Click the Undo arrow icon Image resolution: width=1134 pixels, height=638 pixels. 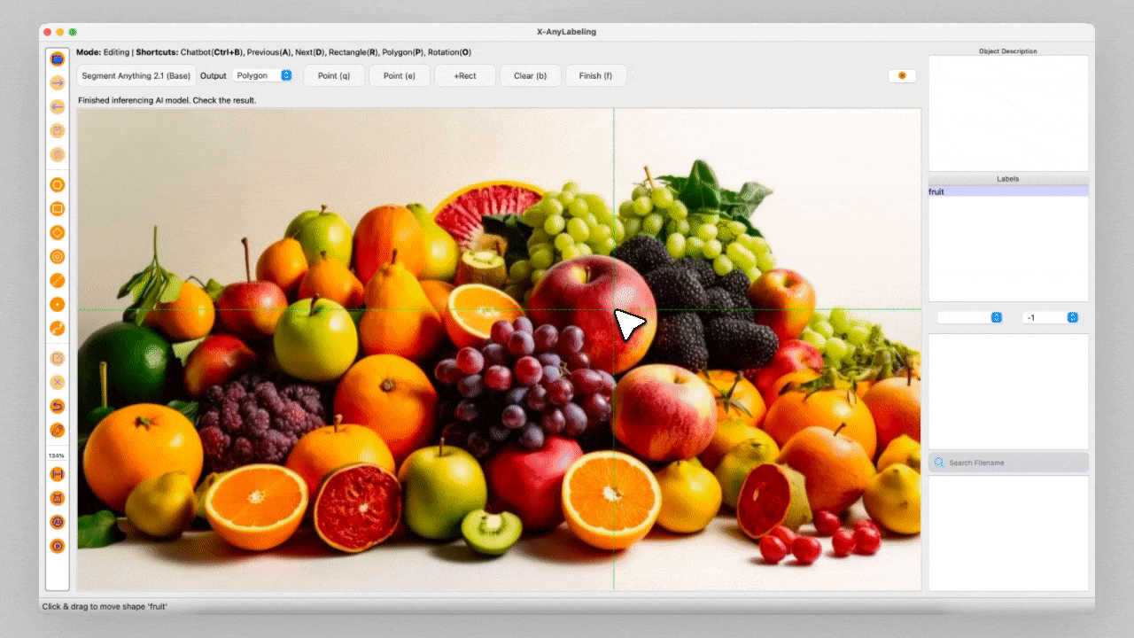[x=58, y=406]
